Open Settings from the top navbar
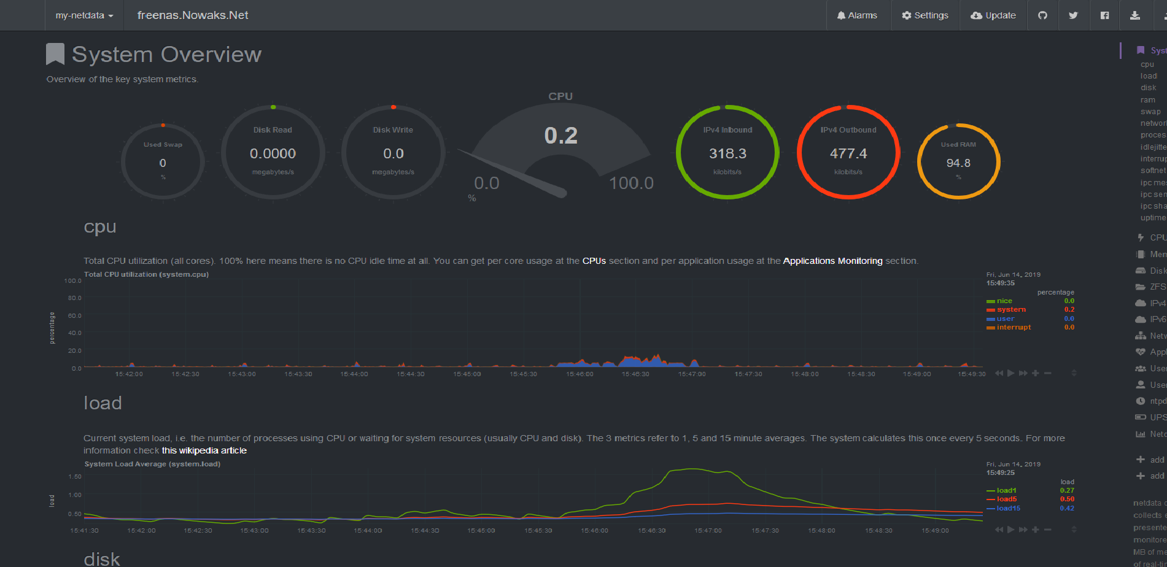The width and height of the screenshot is (1167, 567). click(x=925, y=15)
